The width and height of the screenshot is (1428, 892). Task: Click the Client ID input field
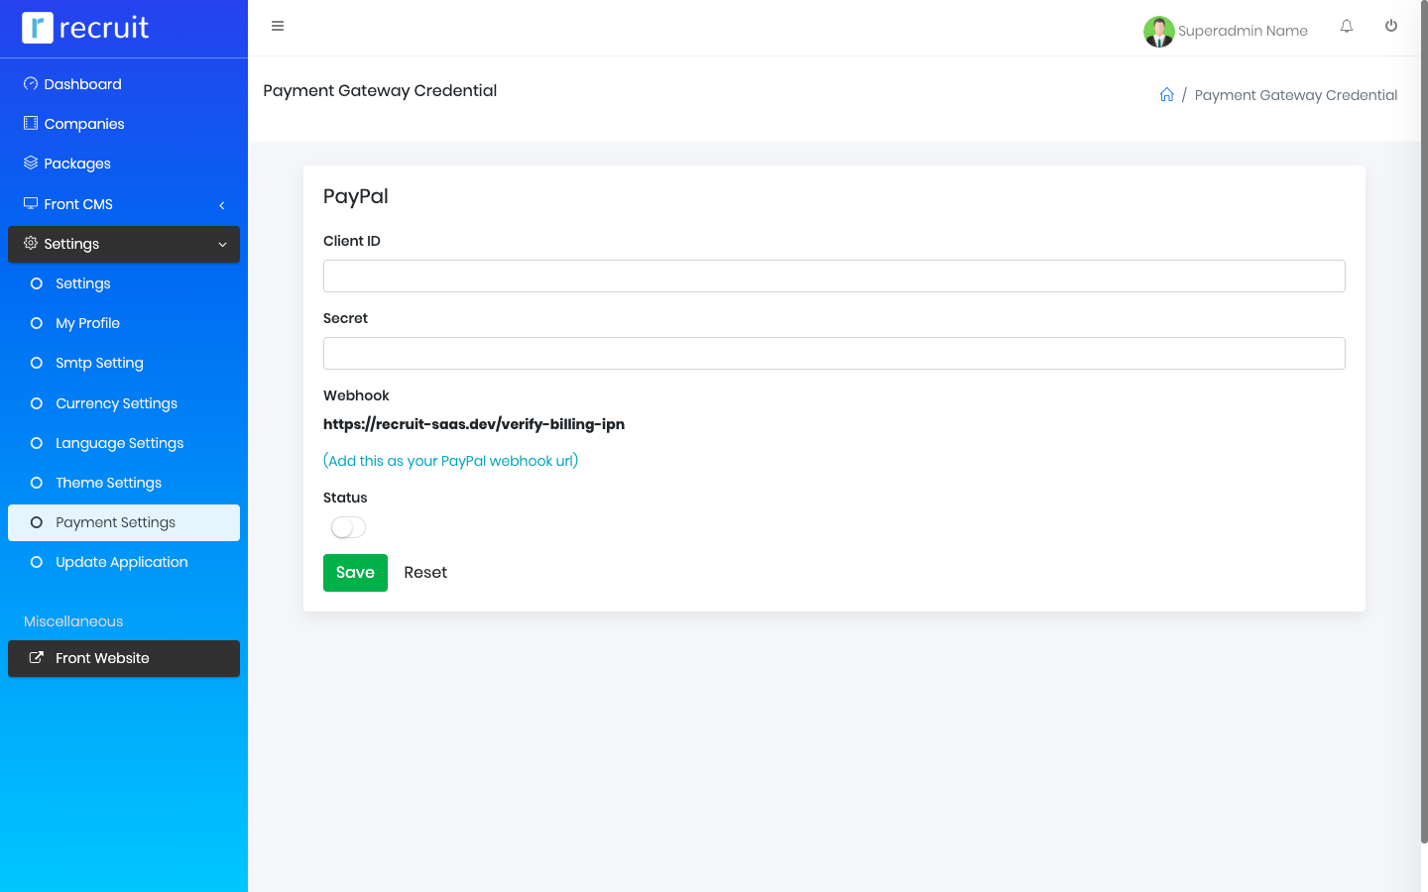[834, 277]
